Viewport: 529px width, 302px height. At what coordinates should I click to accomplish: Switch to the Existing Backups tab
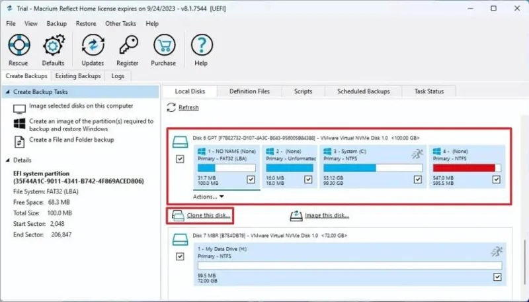coord(78,76)
